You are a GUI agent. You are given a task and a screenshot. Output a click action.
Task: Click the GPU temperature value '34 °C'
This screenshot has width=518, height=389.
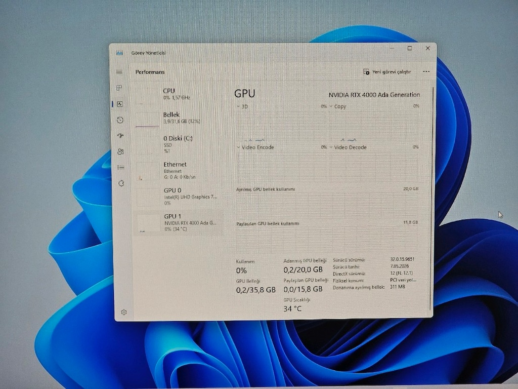click(292, 308)
